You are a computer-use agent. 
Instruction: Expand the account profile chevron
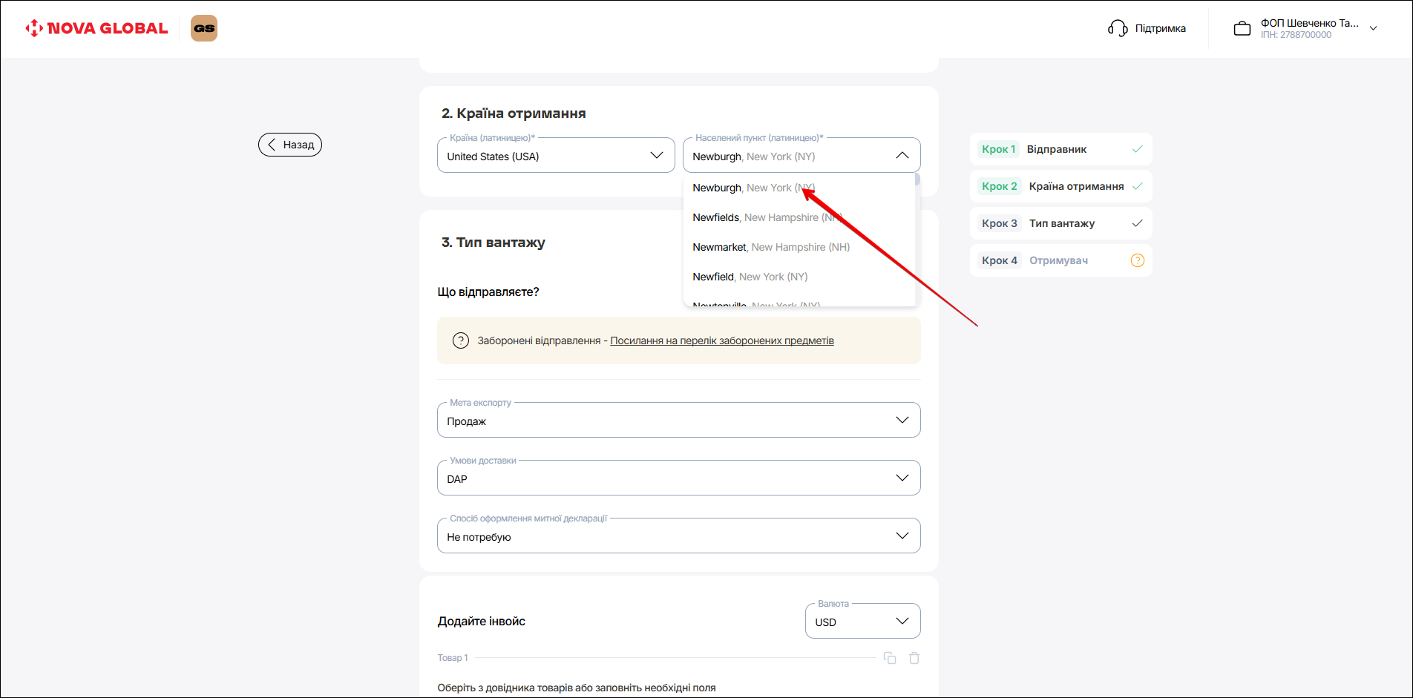click(x=1373, y=29)
